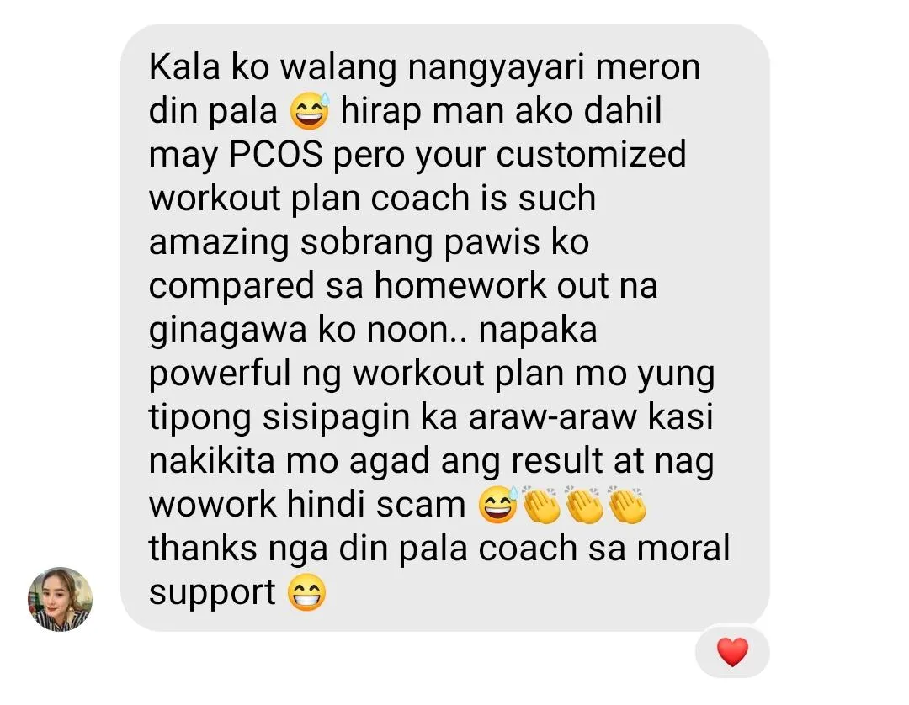Screen dimensions: 909x705
Task: Click the first clapping hands emoji
Action: click(x=542, y=505)
